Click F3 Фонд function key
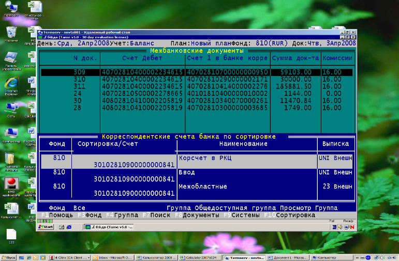 click(90, 215)
